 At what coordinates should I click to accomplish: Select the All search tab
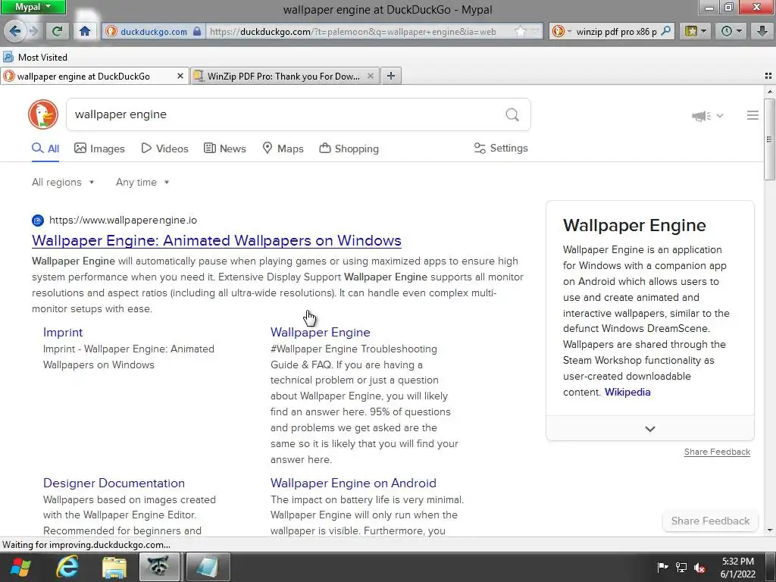point(45,149)
